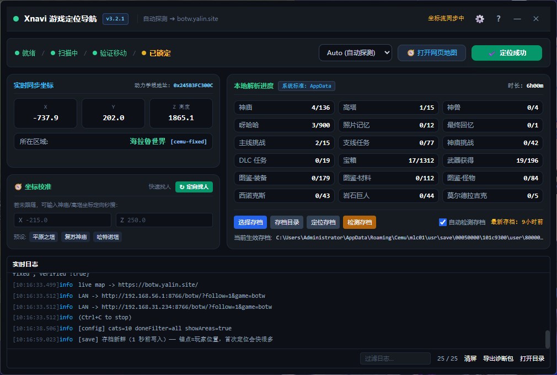Screen dimensions: 557x375
Task: Close the Xnavi window
Action: coord(536,19)
